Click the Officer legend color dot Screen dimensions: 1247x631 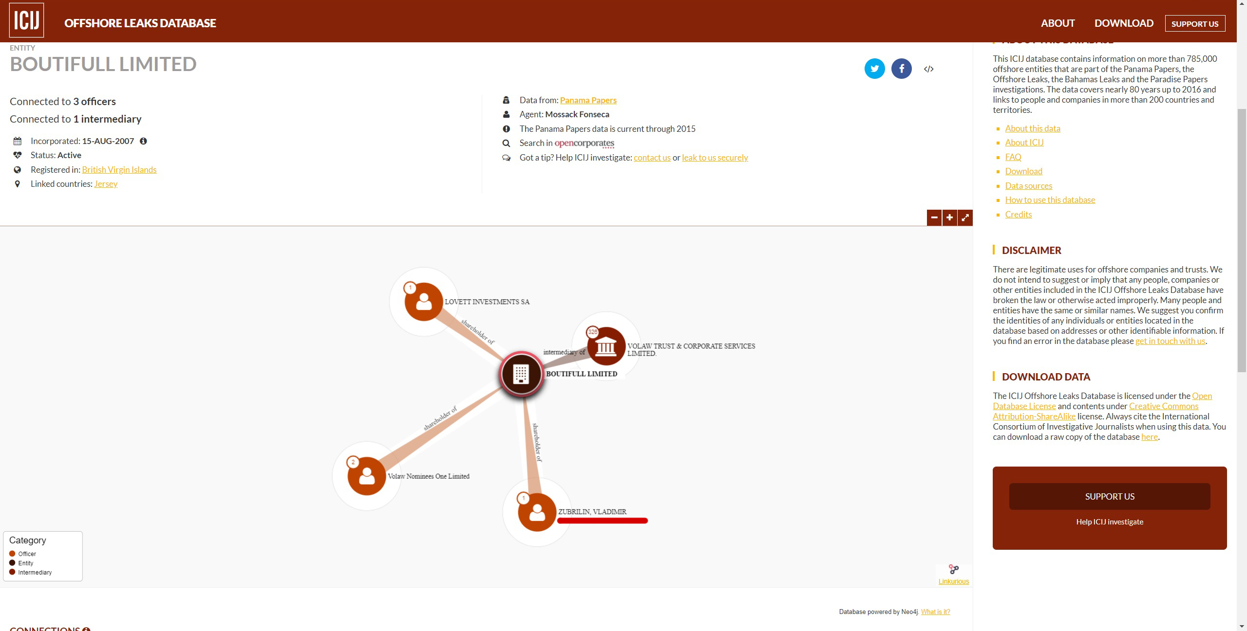12,554
